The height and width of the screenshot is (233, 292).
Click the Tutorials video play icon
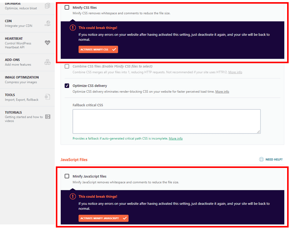48,117
